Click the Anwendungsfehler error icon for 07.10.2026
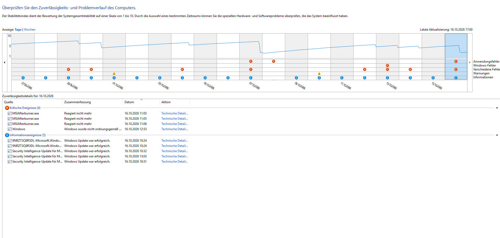Screen dimensions: 500x238 click(x=251, y=61)
